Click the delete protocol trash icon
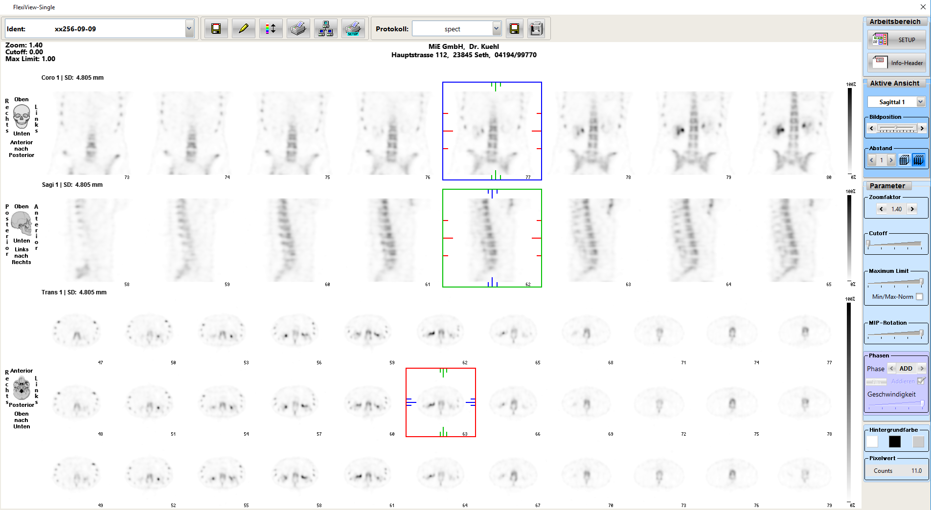 tap(536, 29)
